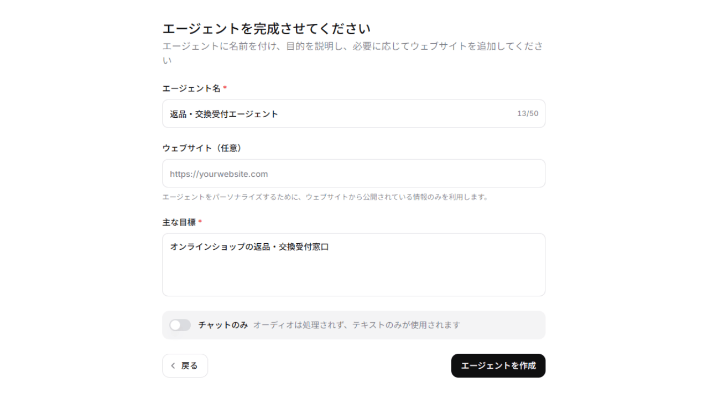Click into the 主な目標 text area
The height and width of the screenshot is (398, 708).
[x=353, y=271]
